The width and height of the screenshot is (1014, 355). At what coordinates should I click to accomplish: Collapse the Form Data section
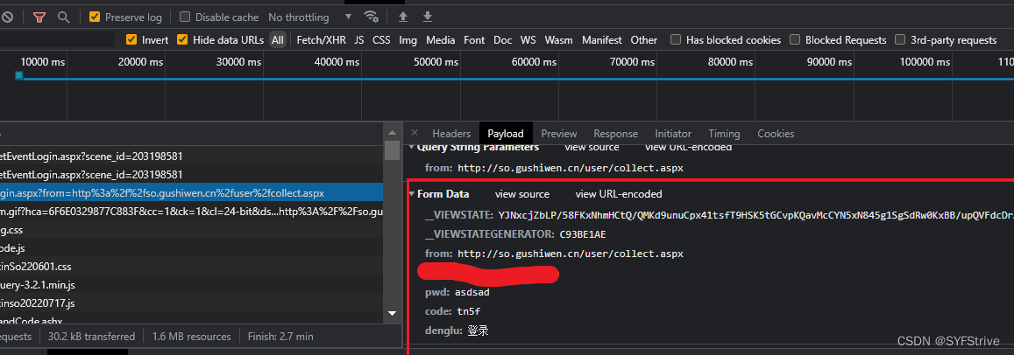tap(412, 194)
